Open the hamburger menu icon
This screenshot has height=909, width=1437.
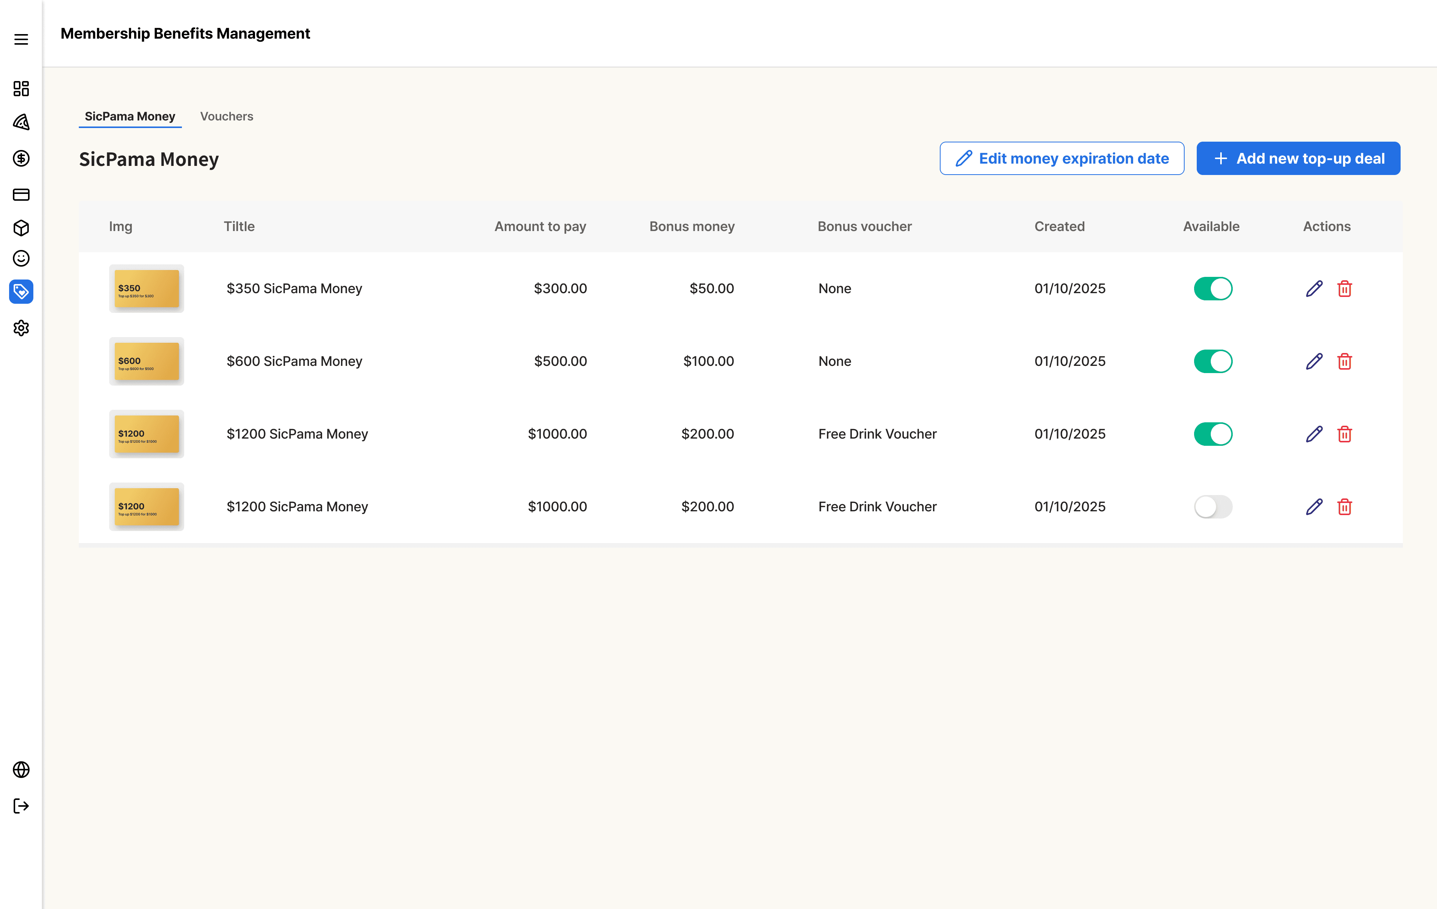click(21, 39)
